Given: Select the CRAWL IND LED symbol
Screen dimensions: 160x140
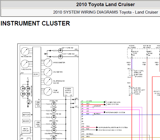Looking at the screenshot, I should click(54, 104).
